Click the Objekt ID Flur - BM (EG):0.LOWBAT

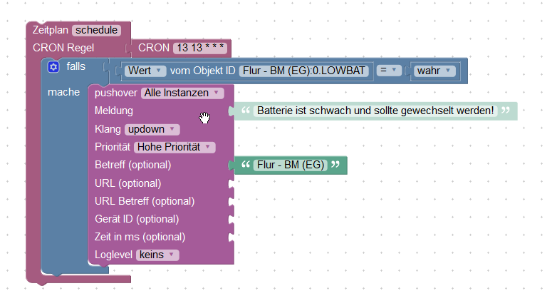click(303, 71)
